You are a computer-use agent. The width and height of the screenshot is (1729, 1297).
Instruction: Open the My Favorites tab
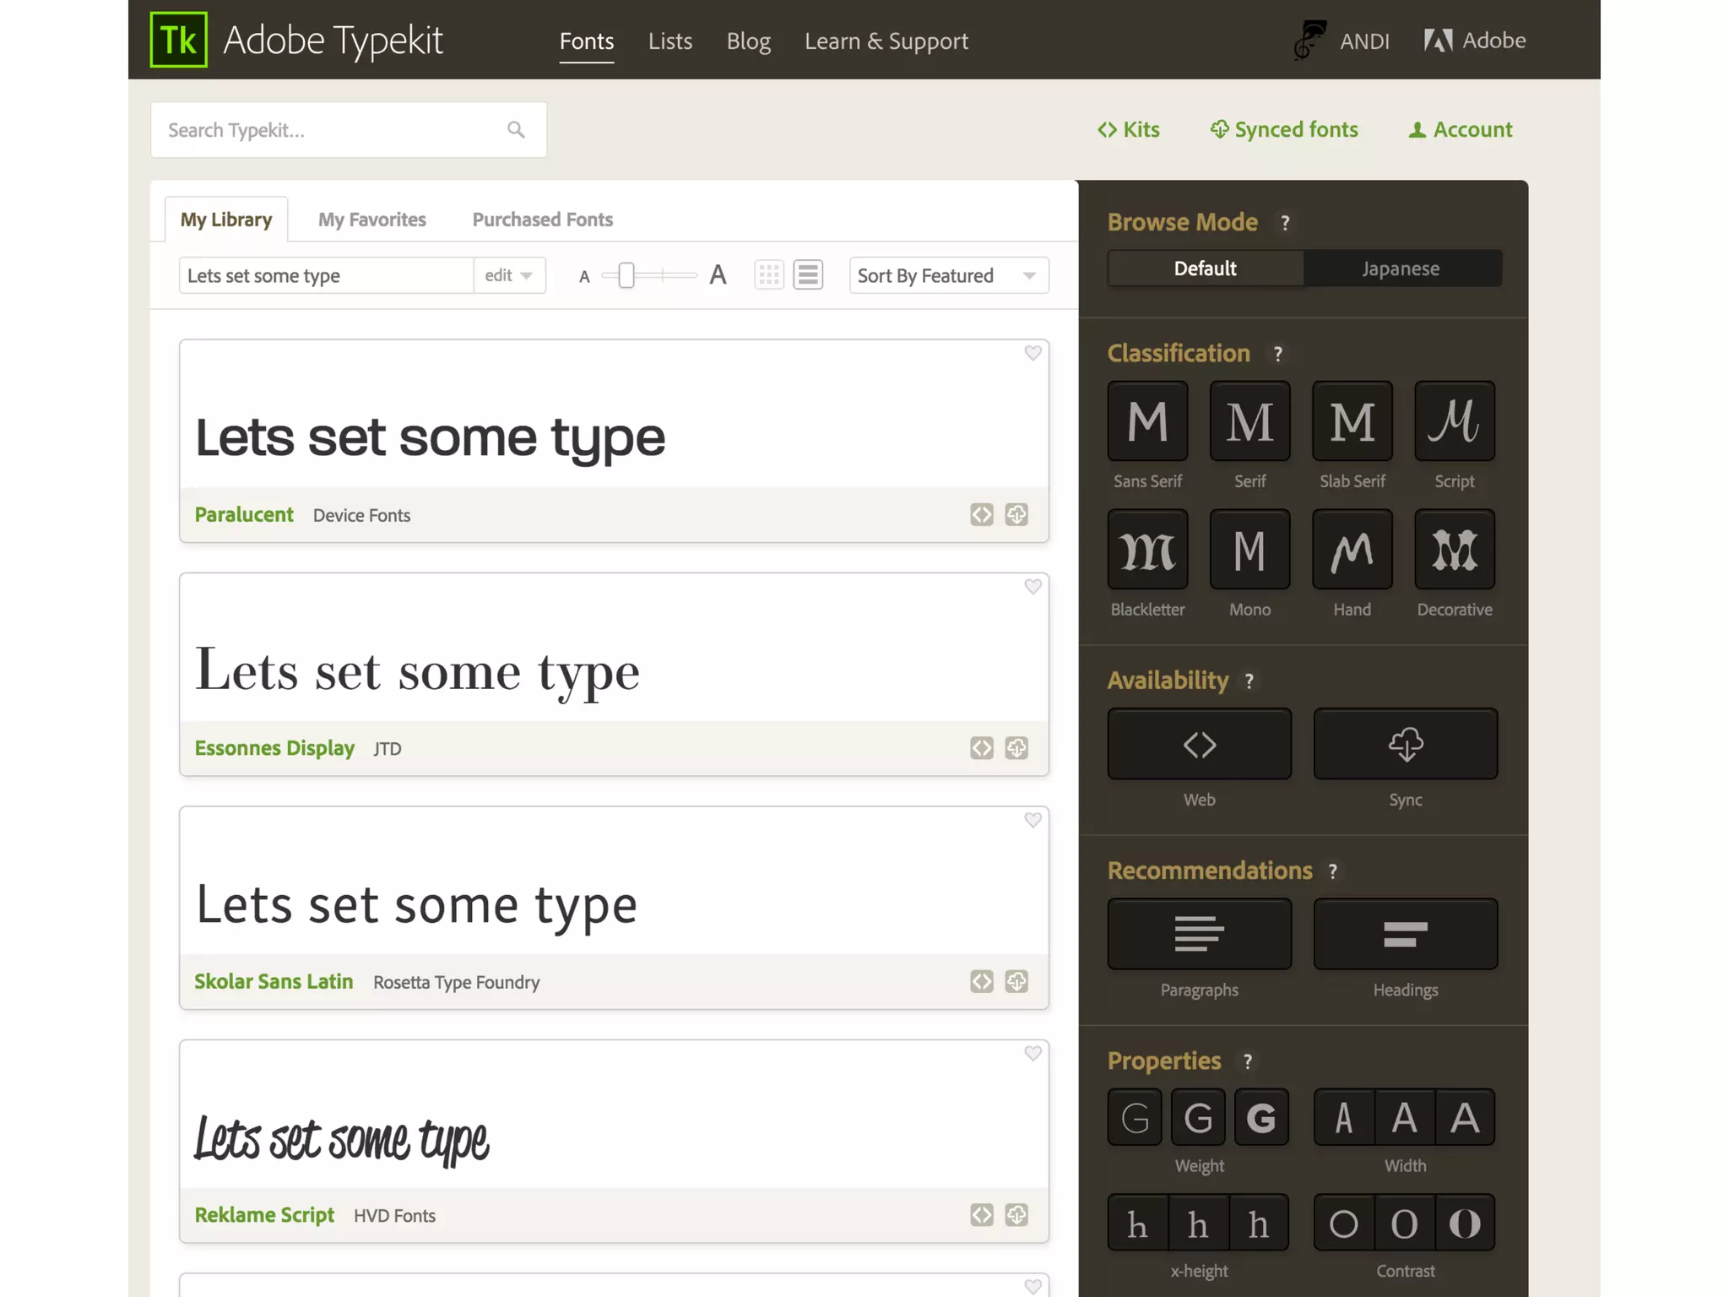click(372, 220)
